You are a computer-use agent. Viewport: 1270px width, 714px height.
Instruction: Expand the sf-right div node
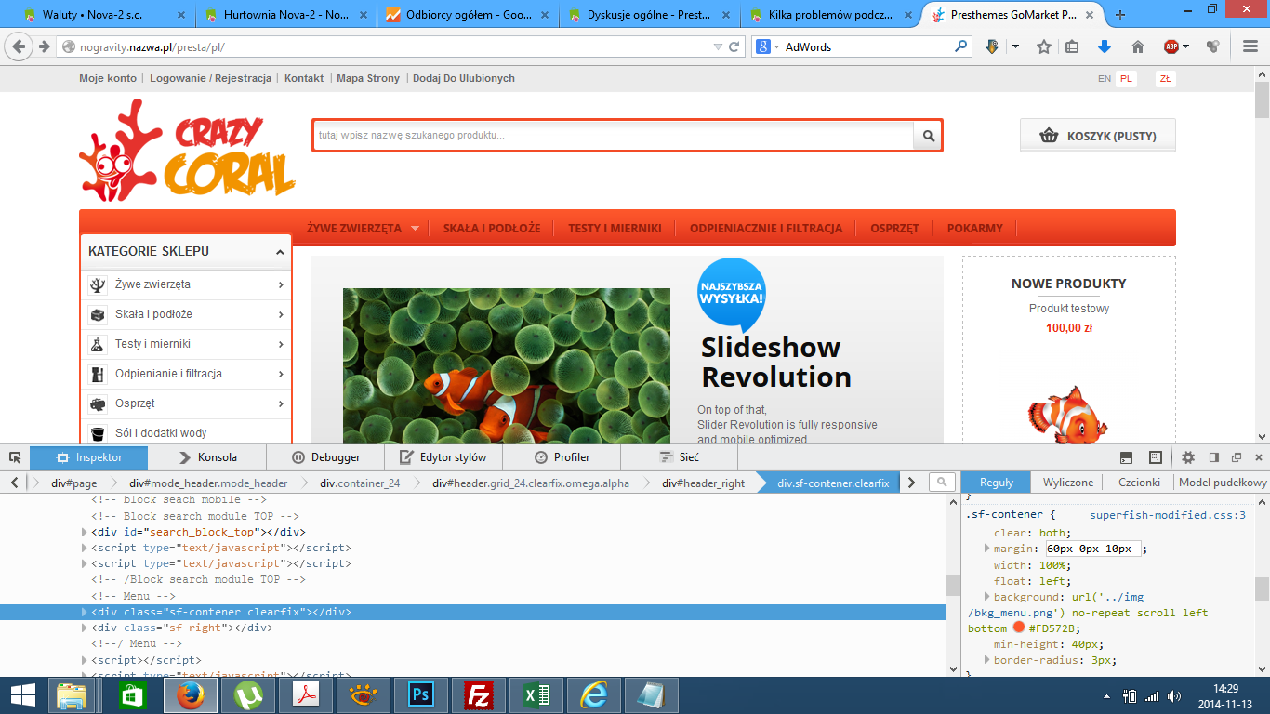click(x=85, y=628)
